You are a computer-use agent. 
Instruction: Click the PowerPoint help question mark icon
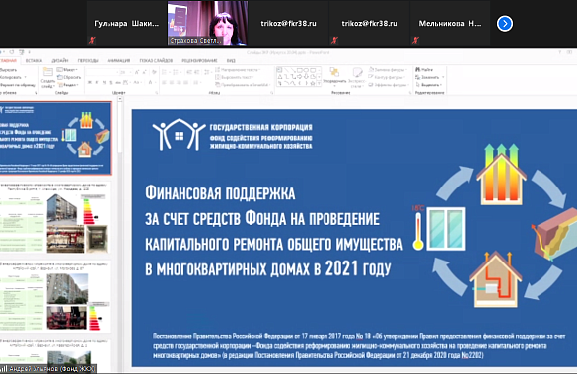click(560, 52)
